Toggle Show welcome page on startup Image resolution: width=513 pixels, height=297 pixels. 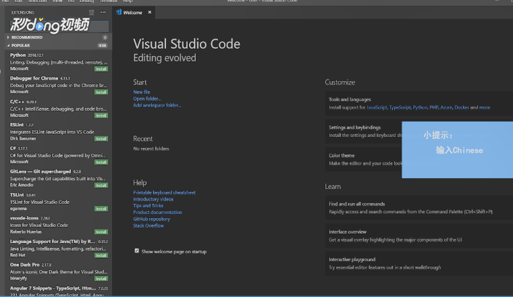tap(137, 251)
